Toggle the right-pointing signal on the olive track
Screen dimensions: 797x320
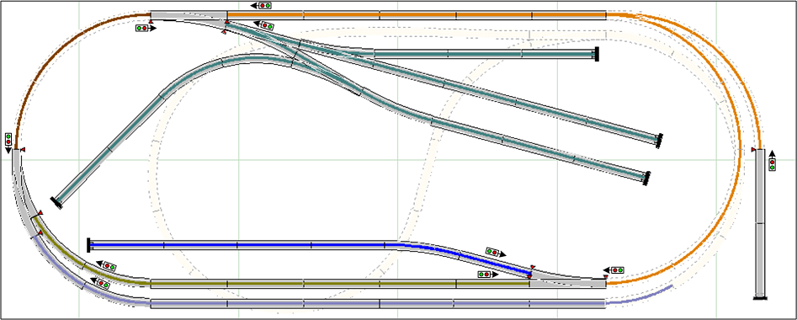(x=487, y=275)
